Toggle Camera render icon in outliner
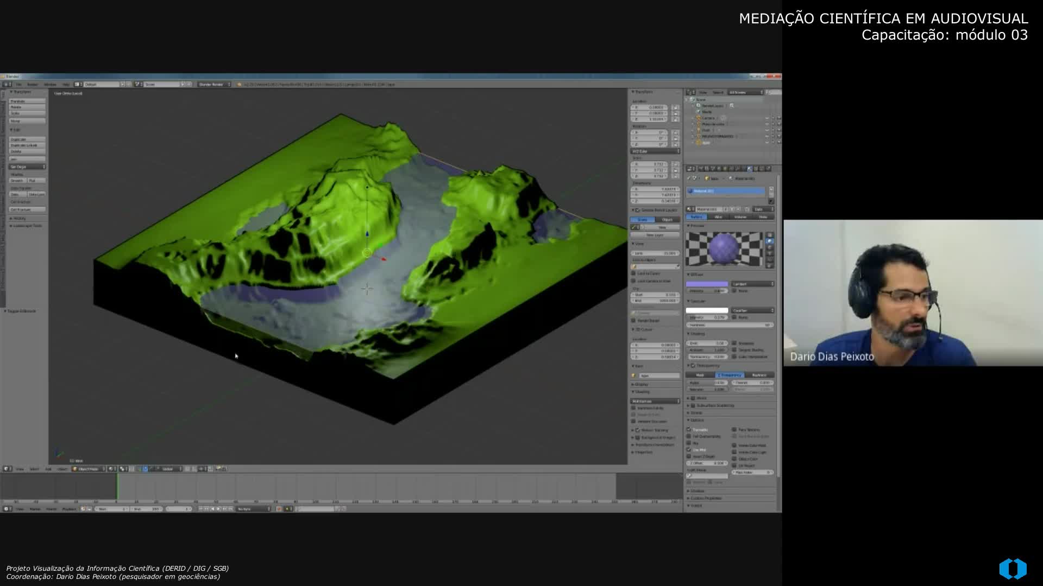Image resolution: width=1043 pixels, height=586 pixels. pos(779,118)
